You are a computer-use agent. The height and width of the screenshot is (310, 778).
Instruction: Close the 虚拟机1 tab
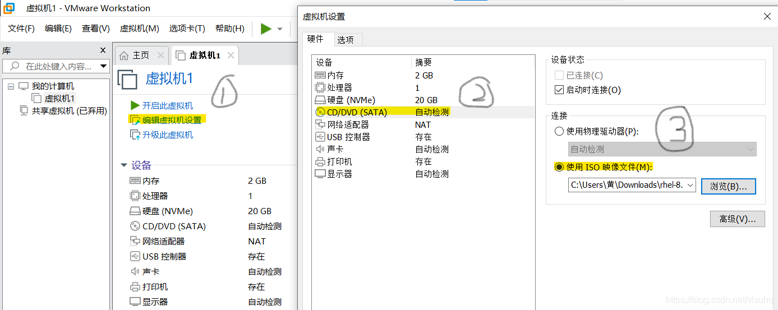231,55
